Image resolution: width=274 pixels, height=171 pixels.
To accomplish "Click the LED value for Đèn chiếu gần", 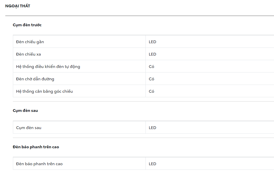I will [x=153, y=42].
